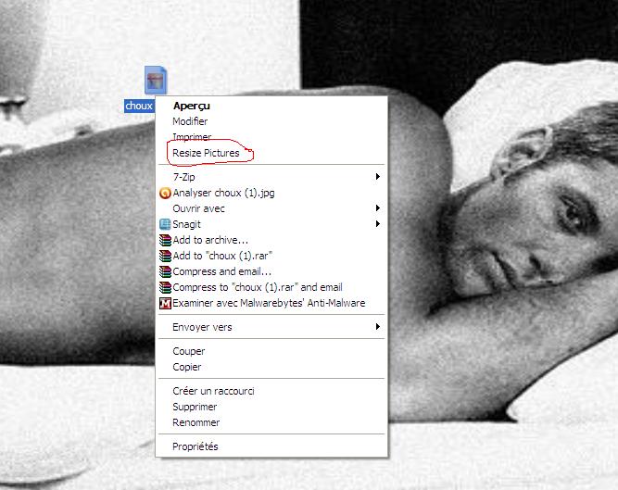Choose Supprimer to delete the file

tap(195, 407)
